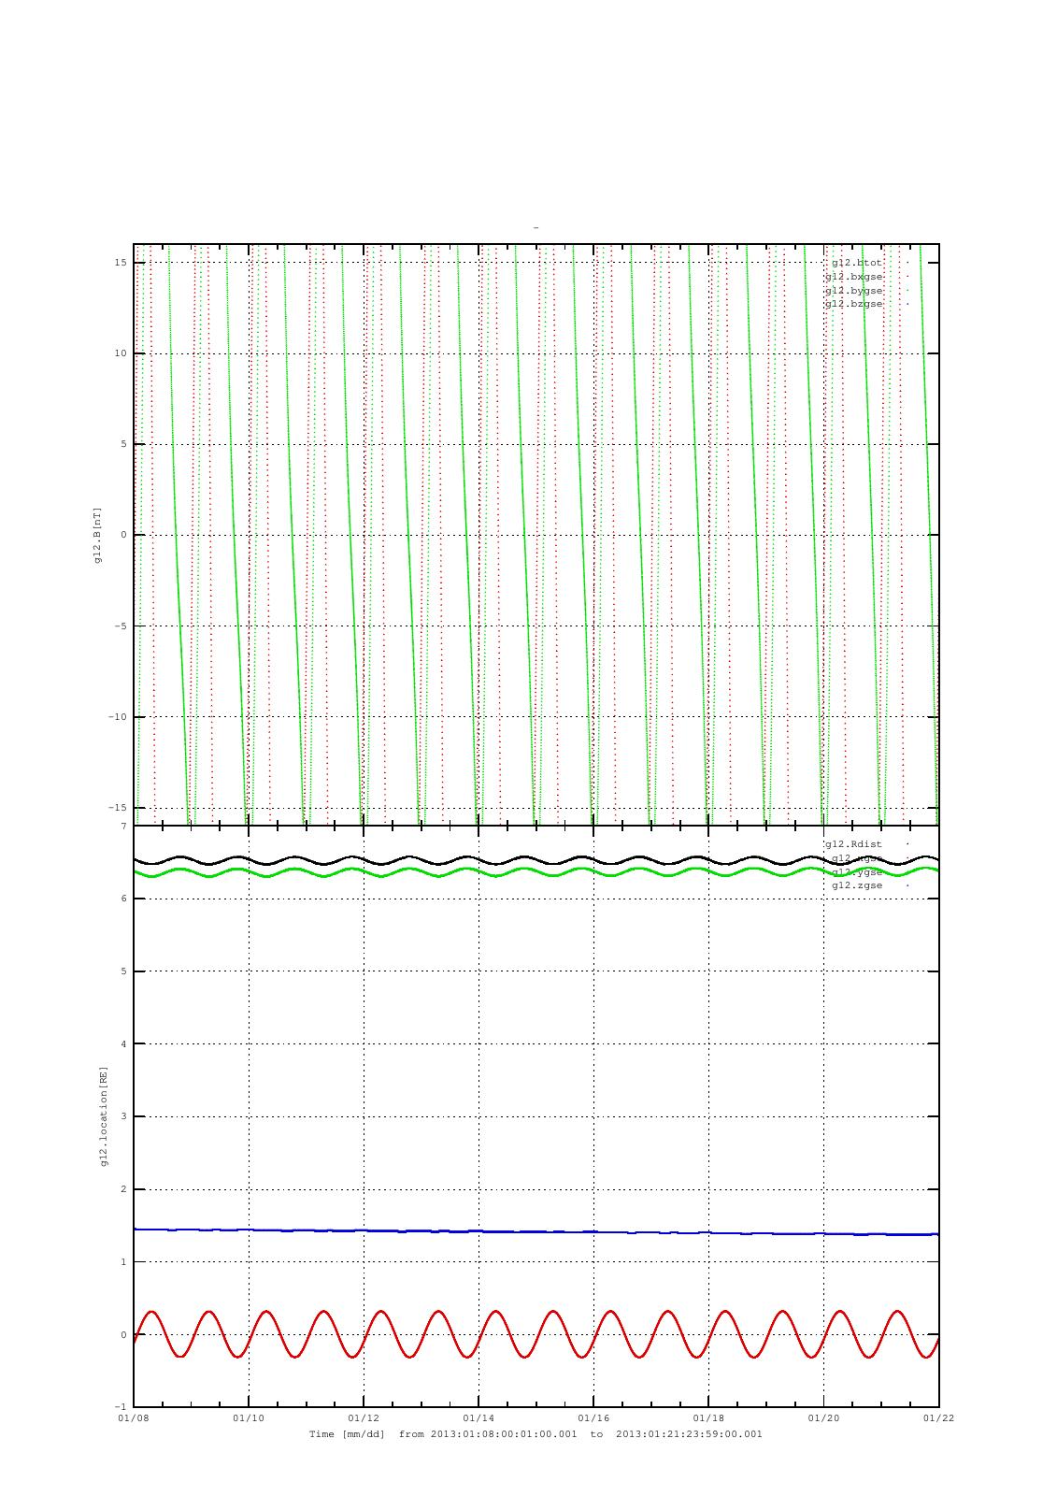Screen dimensions: 1057x1496
Task: Click the 15 tick on the magnetic field axis
Action: click(x=121, y=263)
